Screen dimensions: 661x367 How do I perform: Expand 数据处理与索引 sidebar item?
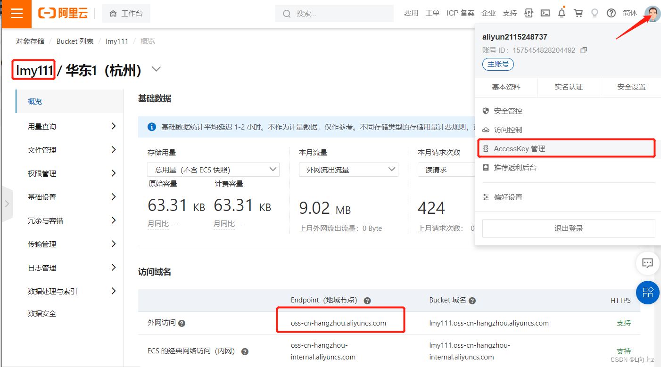69,291
